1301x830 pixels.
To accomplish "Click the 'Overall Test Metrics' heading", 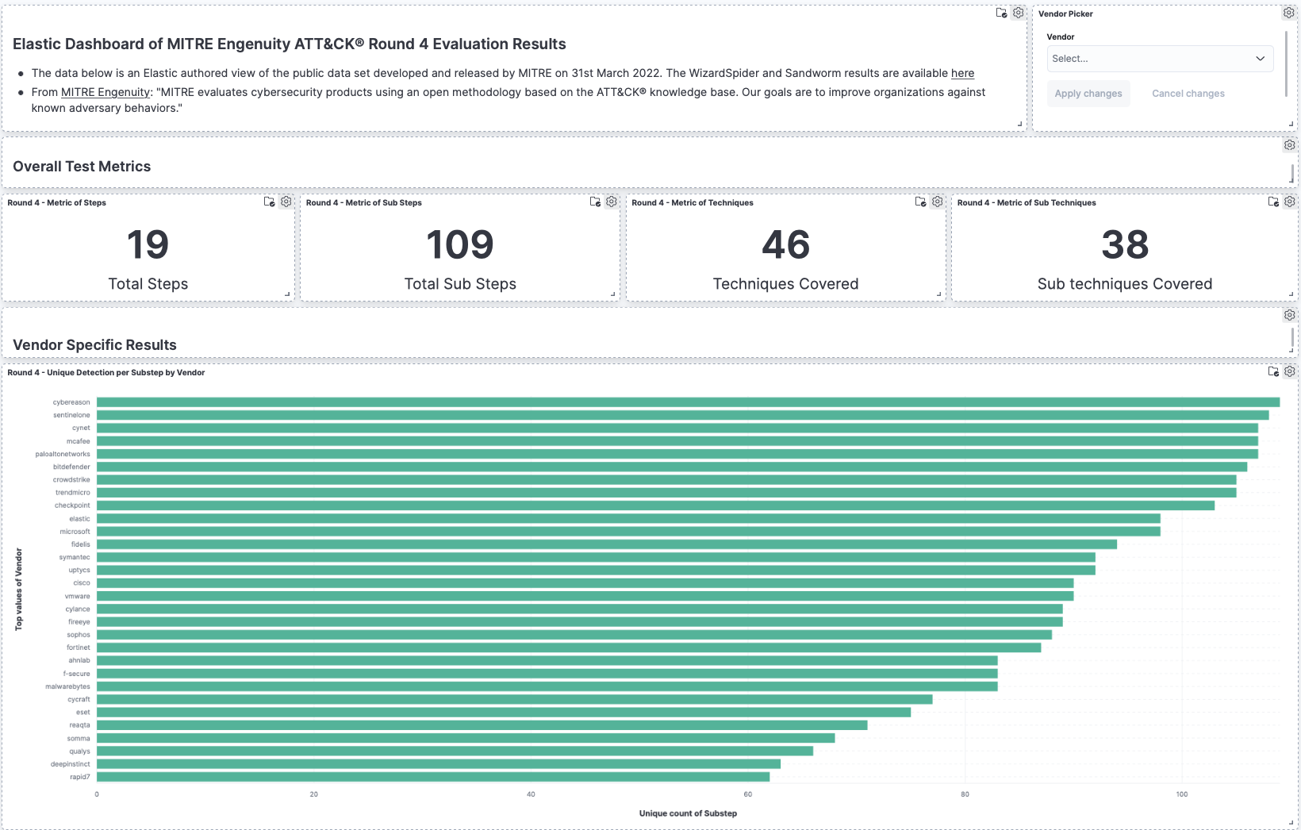I will (82, 167).
